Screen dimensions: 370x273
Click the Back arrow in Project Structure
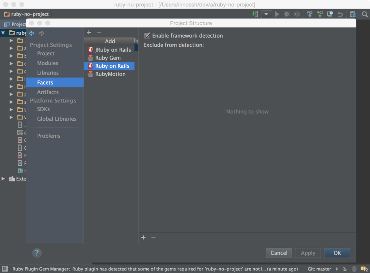point(32,33)
